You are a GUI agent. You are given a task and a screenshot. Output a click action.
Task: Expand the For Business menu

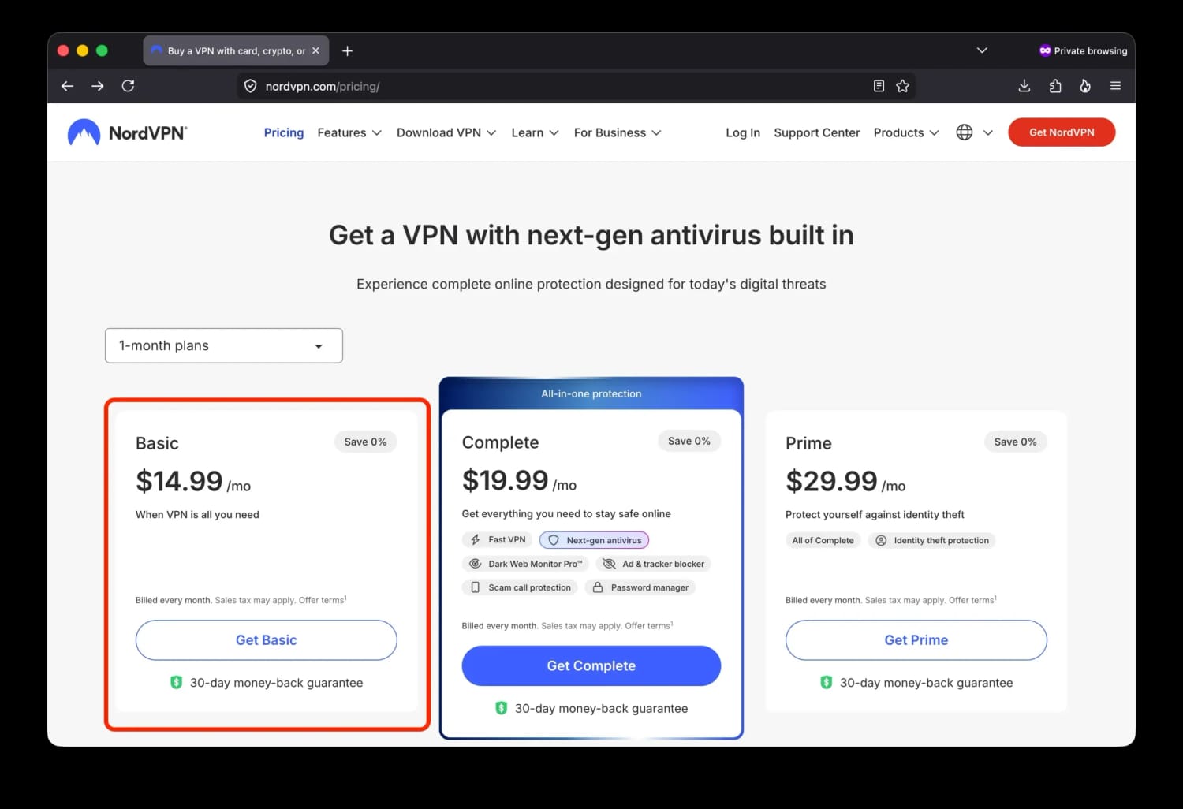618,132
